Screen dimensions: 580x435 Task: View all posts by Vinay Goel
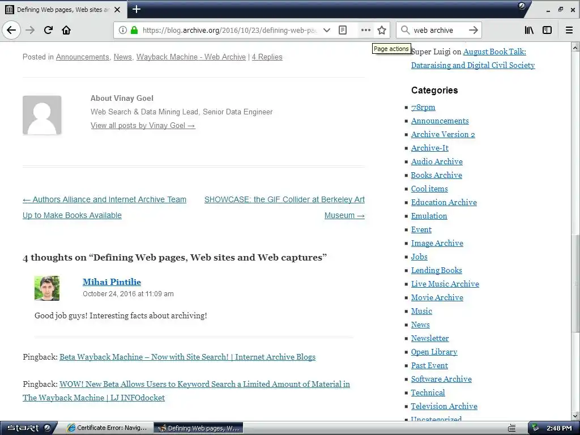[143, 125]
